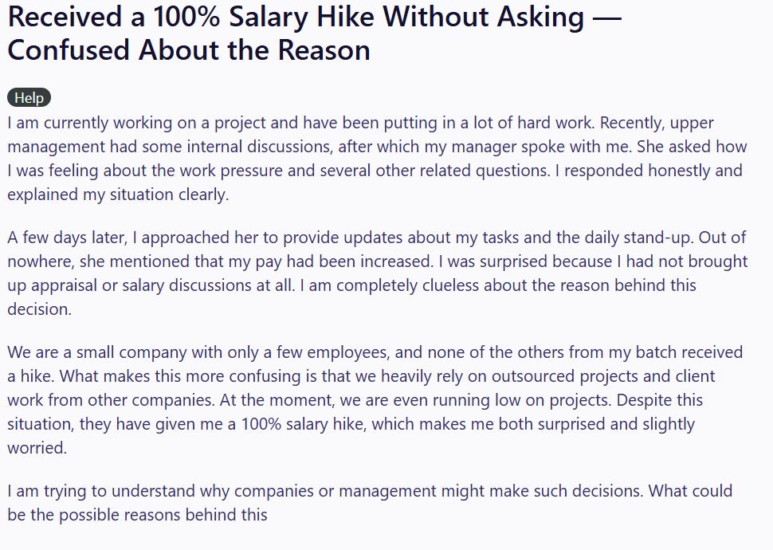This screenshot has height=550, width=773.
Task: Click the Help flair tag
Action: click(x=29, y=98)
